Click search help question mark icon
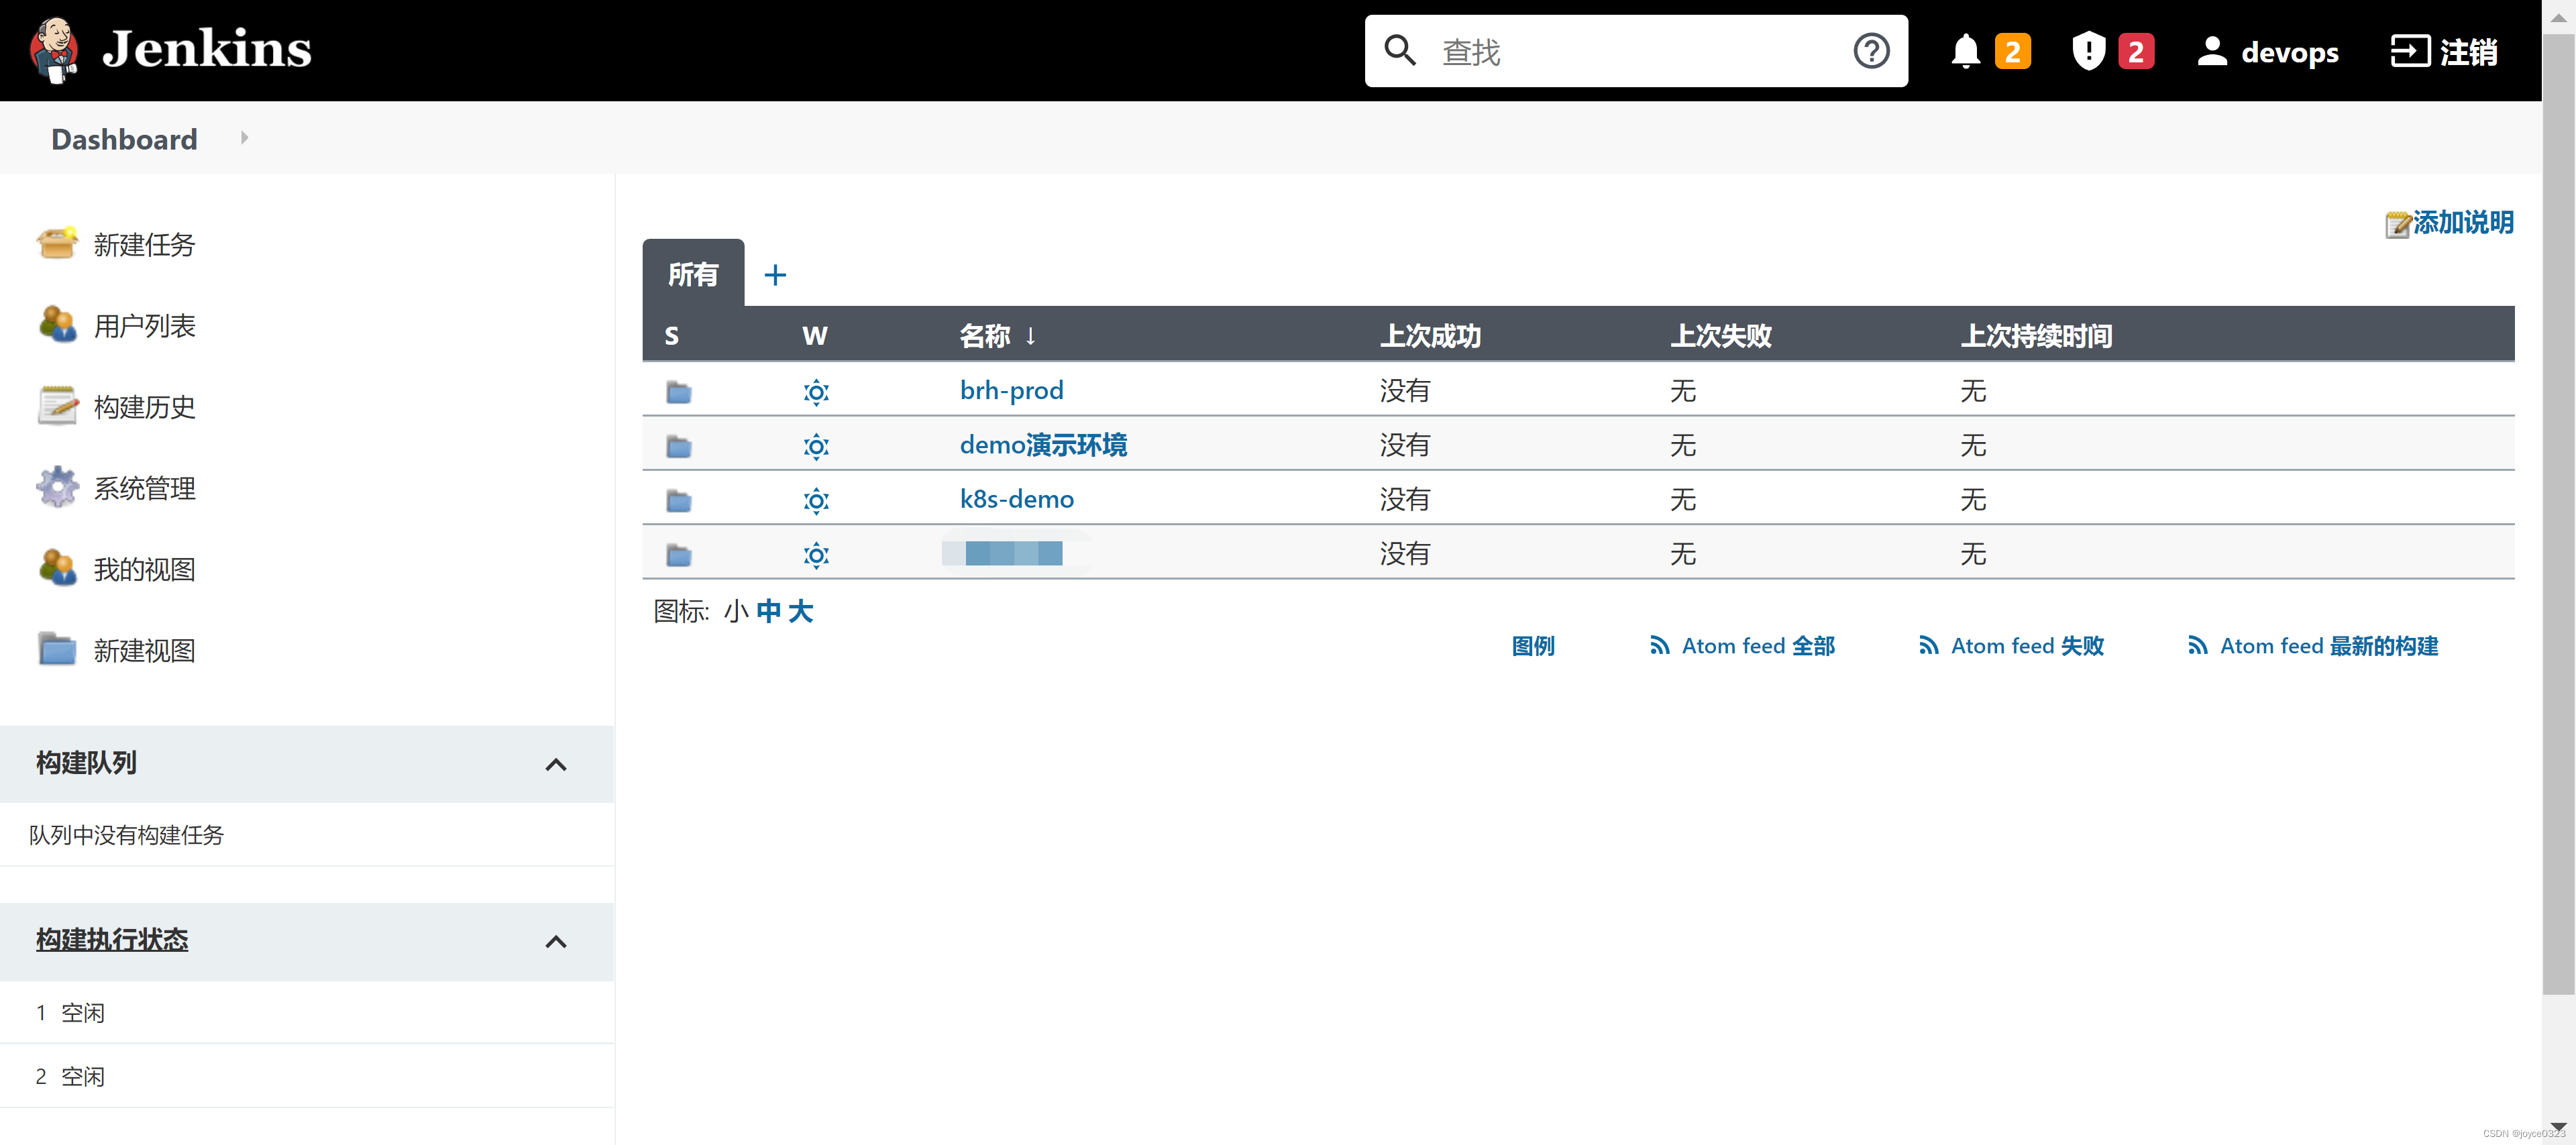2576x1145 pixels. point(1870,51)
